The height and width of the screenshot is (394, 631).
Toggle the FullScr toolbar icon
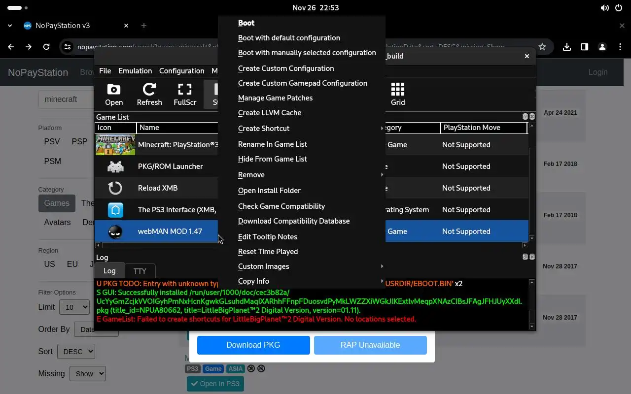point(185,94)
